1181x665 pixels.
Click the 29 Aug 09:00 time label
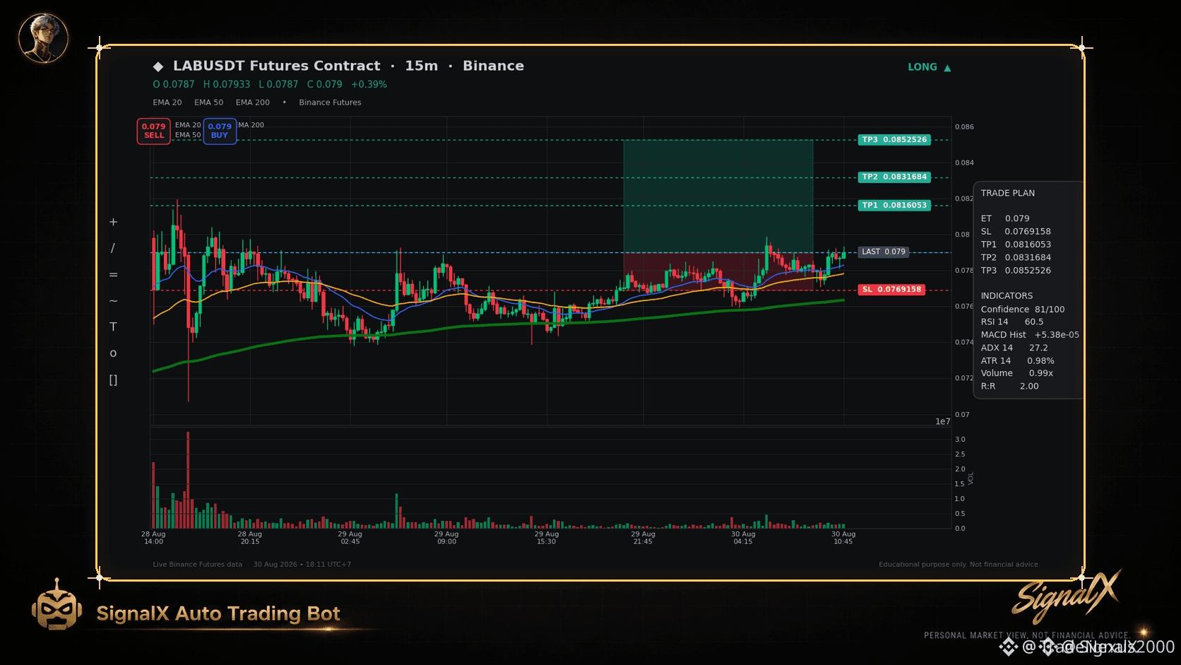point(446,538)
